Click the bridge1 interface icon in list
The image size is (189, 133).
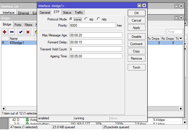pyautogui.click(x=12, y=43)
